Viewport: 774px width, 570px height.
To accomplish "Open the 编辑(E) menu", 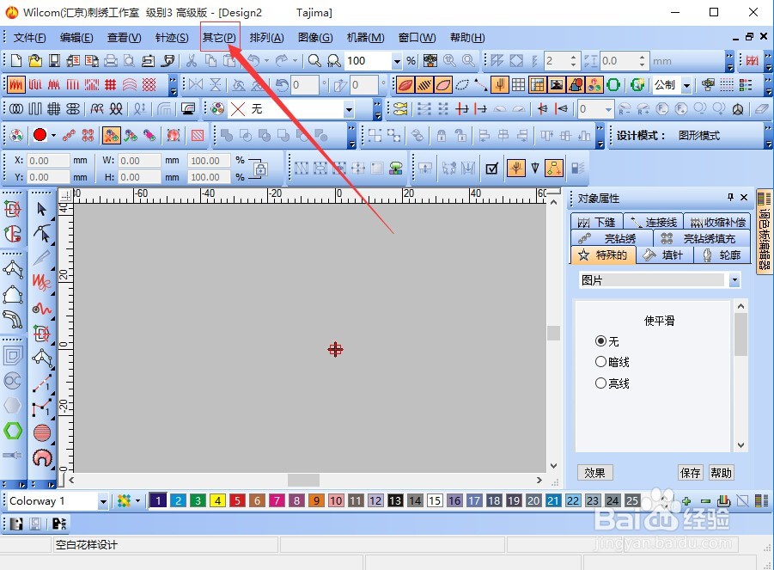I will tap(76, 38).
